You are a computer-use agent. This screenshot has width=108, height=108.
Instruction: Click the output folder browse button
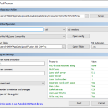[x=64, y=47]
